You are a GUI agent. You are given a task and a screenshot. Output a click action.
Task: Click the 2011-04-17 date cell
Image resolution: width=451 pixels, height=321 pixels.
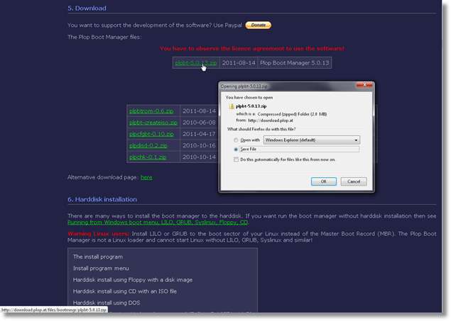[x=199, y=134]
